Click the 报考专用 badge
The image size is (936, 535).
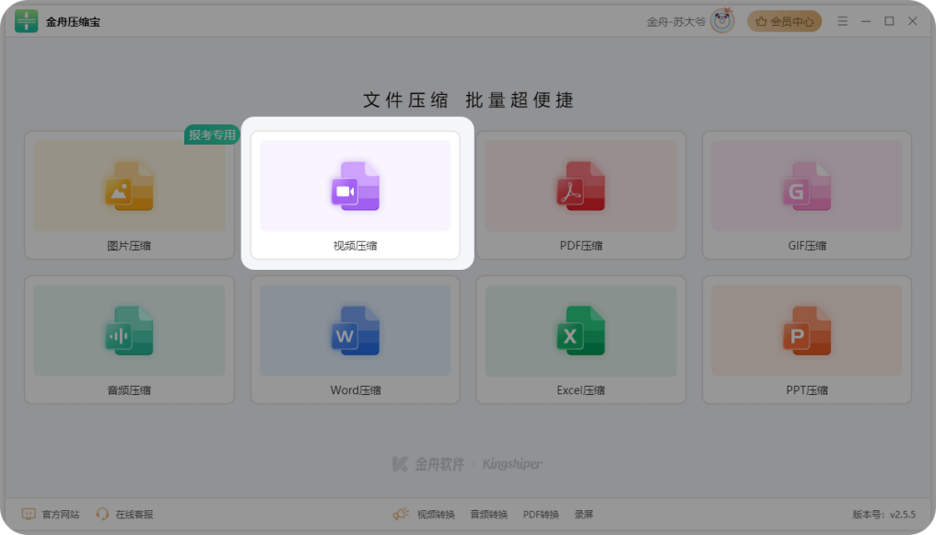coord(212,134)
